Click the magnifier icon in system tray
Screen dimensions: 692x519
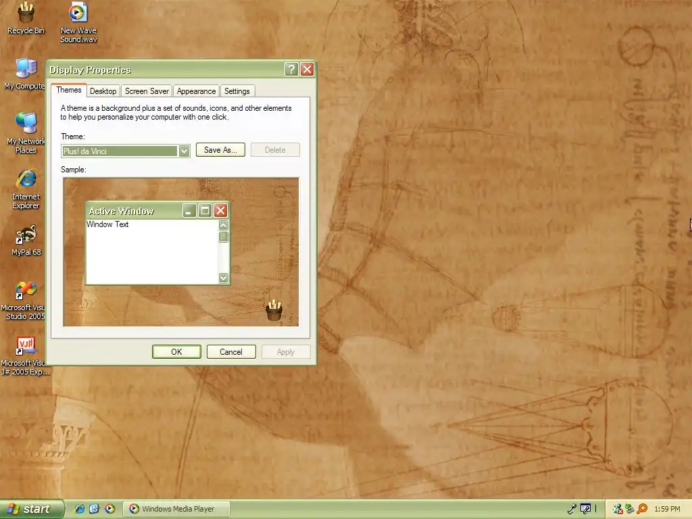pyautogui.click(x=642, y=509)
